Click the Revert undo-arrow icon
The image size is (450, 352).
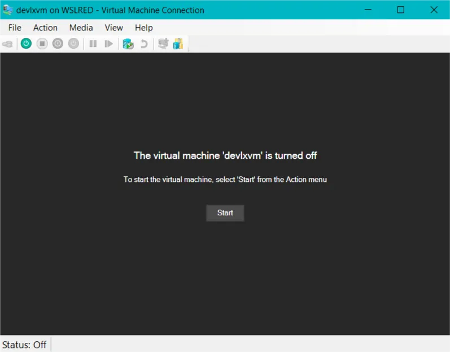coord(144,44)
